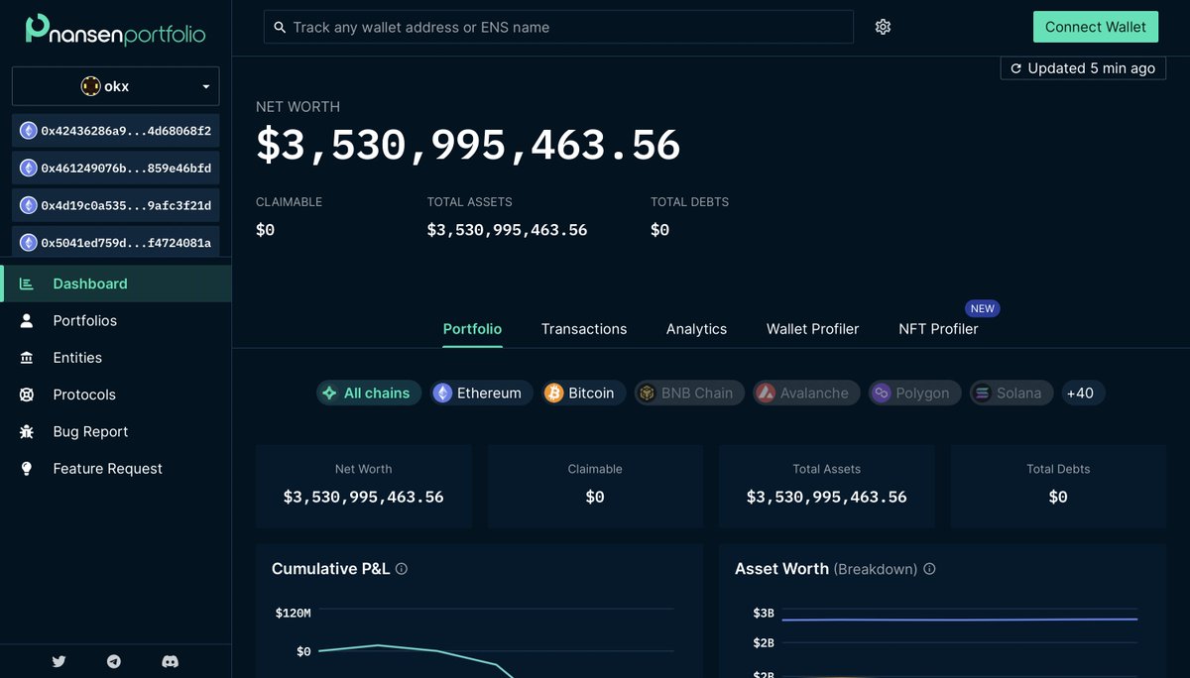1190x678 pixels.
Task: Click Ethereum icon of address 0x5041ed759d
Action: 29,242
